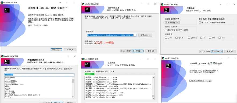The height and width of the screenshot is (103, 237).
Task: Click the IJ header logo in the 正在安装 window
Action: (x=87, y=65)
